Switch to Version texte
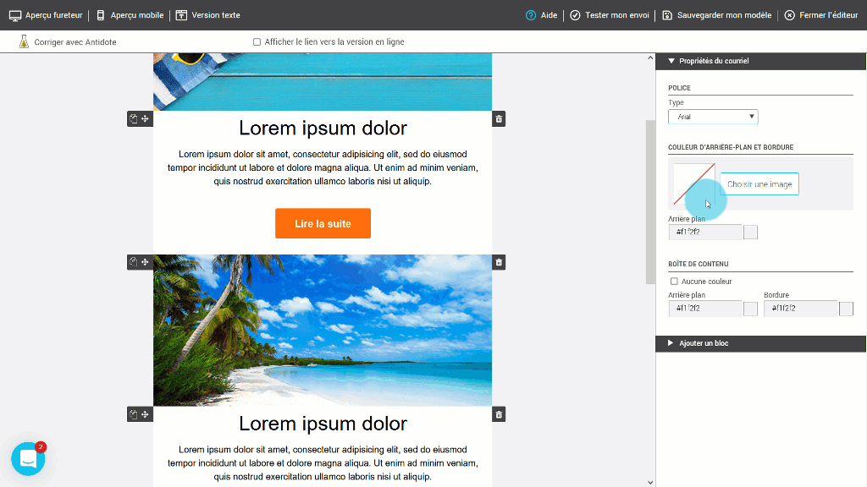 coord(208,15)
